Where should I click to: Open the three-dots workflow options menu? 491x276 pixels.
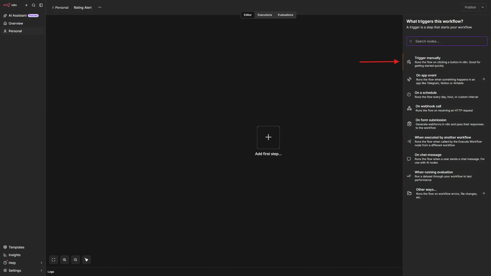pyautogui.click(x=100, y=7)
